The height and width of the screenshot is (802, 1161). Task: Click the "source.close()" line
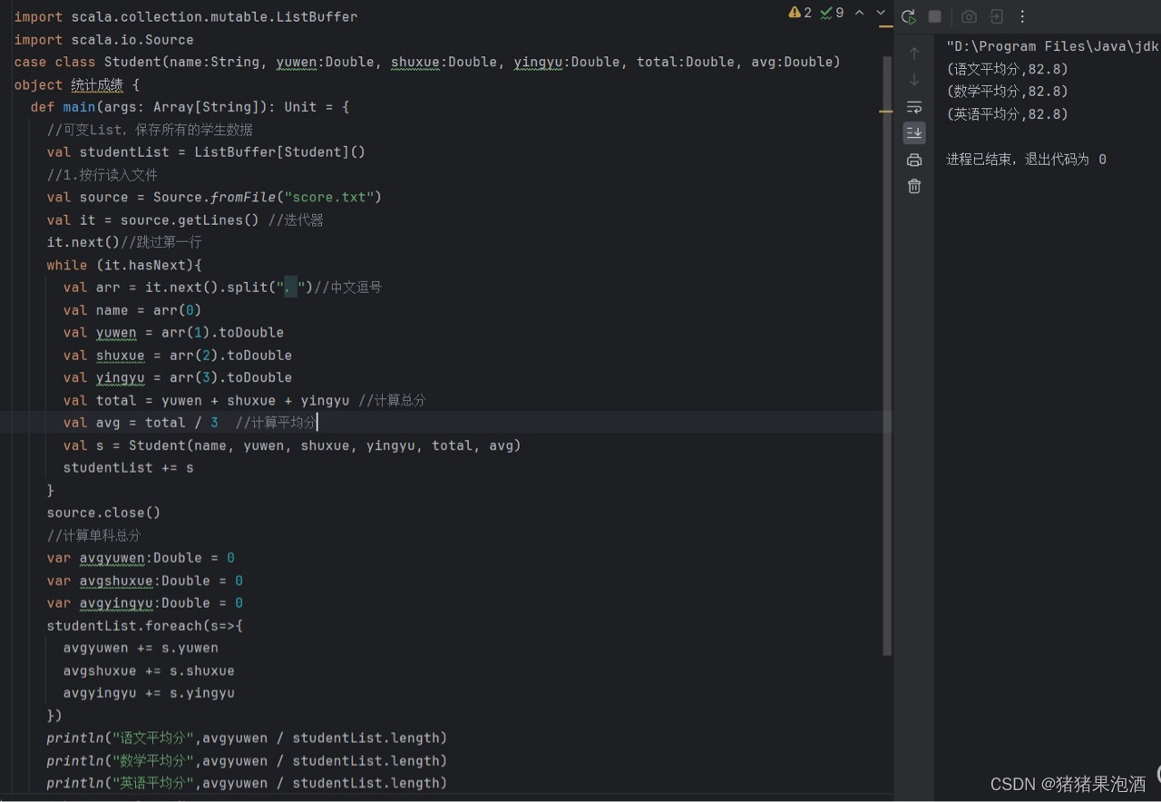103,513
